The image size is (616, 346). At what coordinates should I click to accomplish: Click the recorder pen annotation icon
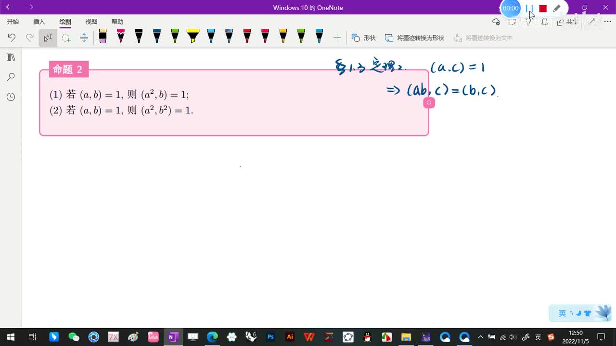[556, 8]
